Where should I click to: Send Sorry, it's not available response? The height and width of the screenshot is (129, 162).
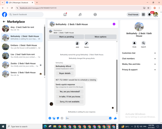pos(70,102)
